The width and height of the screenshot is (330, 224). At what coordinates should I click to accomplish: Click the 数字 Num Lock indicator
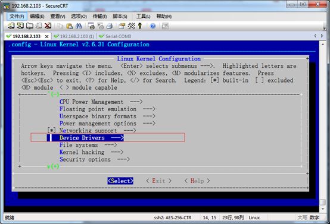pyautogui.click(x=315, y=217)
